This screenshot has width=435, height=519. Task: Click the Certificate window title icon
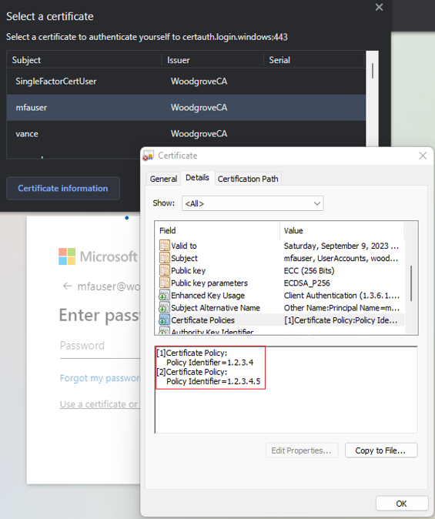pyautogui.click(x=149, y=156)
